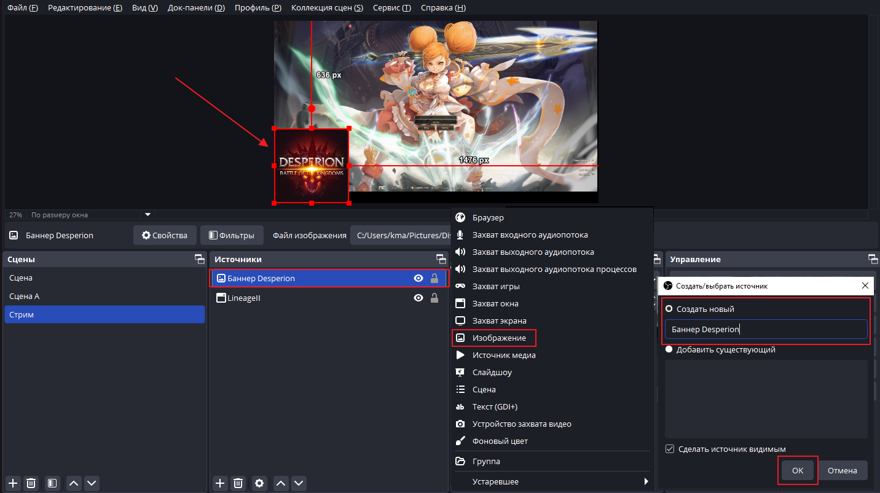This screenshot has width=880, height=493.
Task: Expand the Устаревшее submenu arrow
Action: [x=646, y=481]
